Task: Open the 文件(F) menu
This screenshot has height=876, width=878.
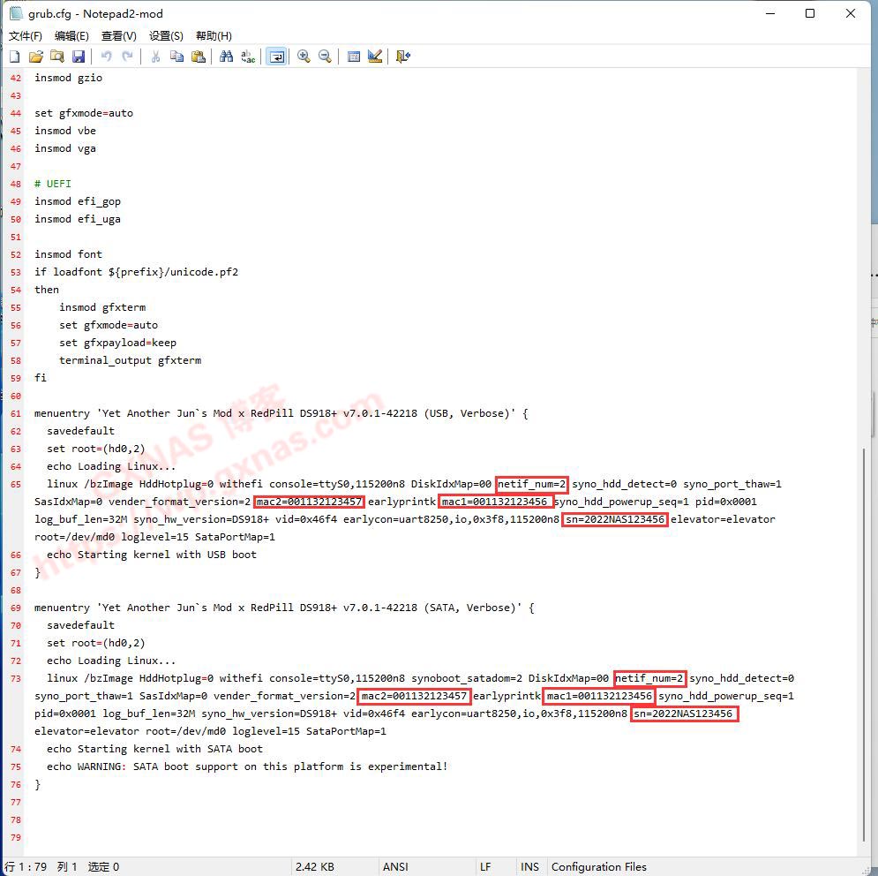Action: [x=26, y=36]
